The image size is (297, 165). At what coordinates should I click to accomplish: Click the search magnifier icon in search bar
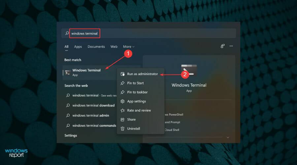(x=67, y=33)
